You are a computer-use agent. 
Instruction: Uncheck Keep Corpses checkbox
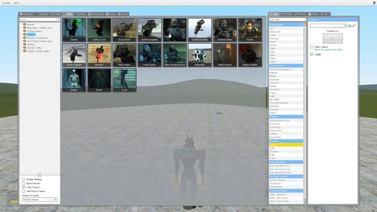(x=24, y=187)
